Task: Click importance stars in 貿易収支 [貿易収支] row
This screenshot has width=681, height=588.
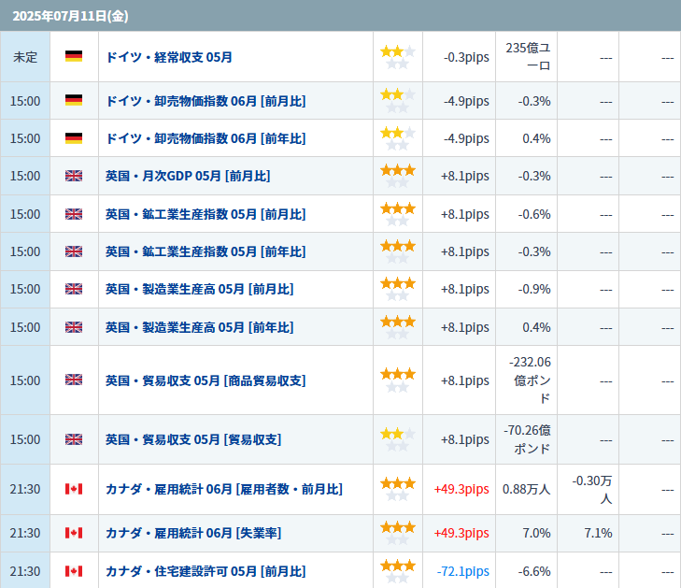Action: coord(398,439)
